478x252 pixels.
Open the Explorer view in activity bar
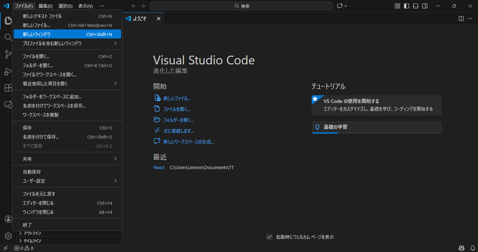[x=8, y=21]
